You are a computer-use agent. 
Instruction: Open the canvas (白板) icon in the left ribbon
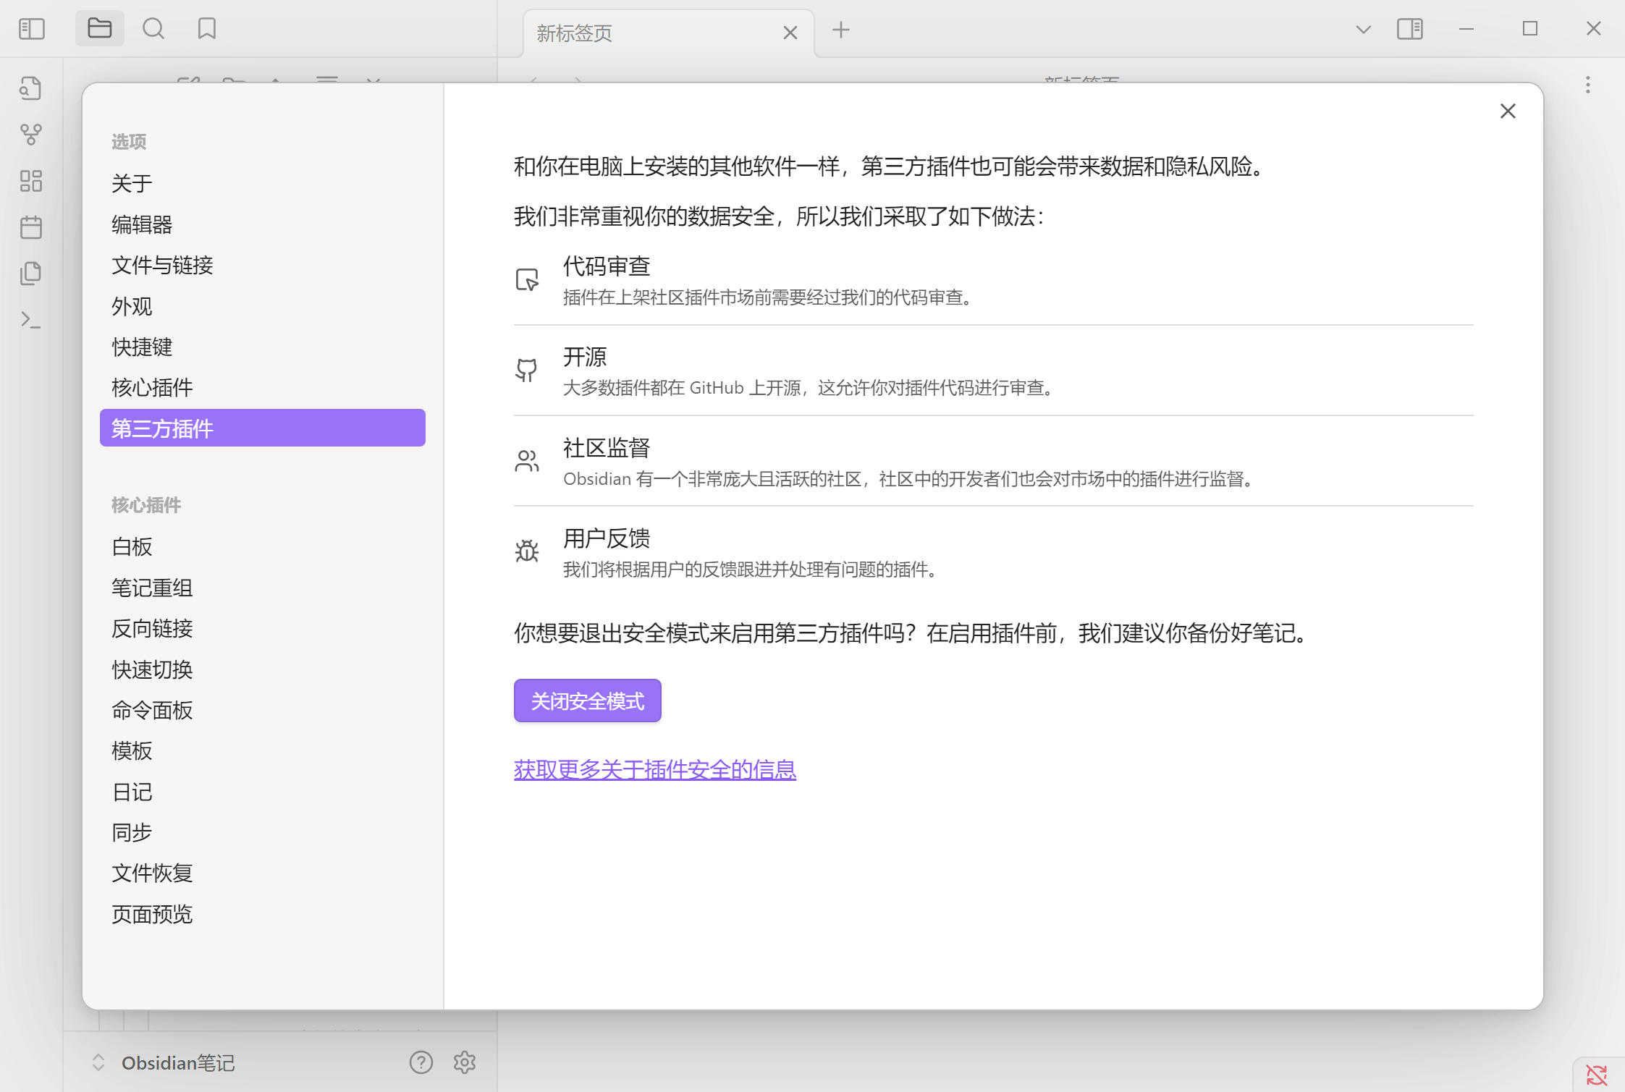point(31,181)
